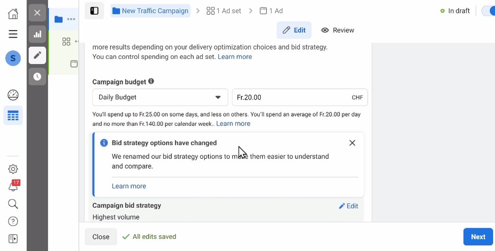Open the bar chart performance icon
Viewport: 495px width, 251px height.
[37, 34]
